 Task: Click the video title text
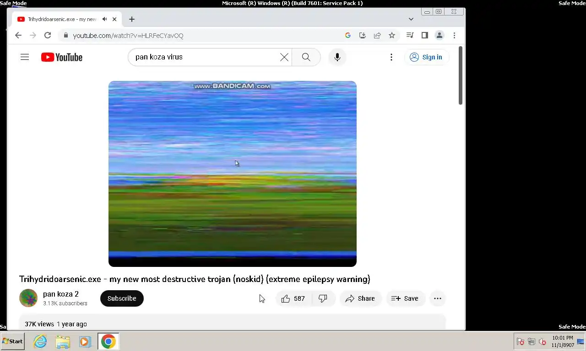click(x=195, y=279)
